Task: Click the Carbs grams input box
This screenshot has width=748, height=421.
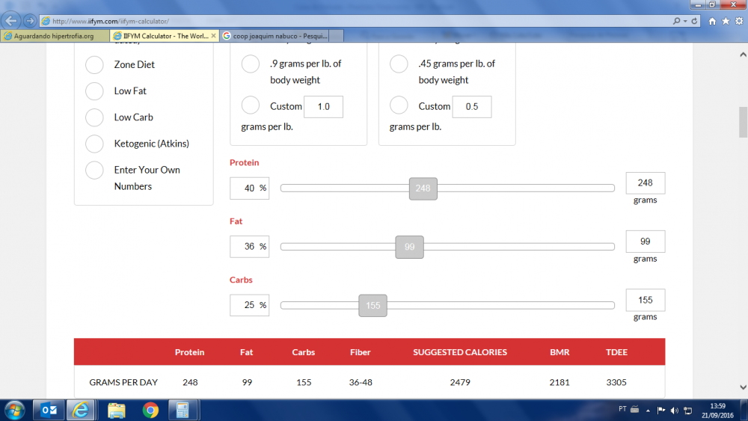Action: [645, 300]
